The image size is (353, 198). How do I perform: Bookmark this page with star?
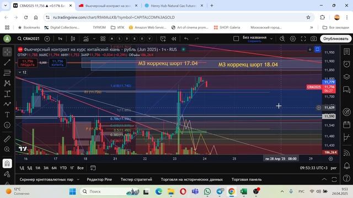pos(308,17)
